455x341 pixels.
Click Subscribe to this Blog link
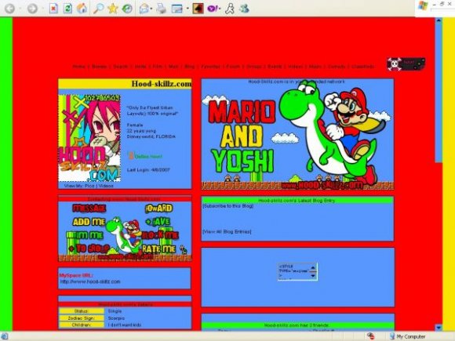click(227, 206)
